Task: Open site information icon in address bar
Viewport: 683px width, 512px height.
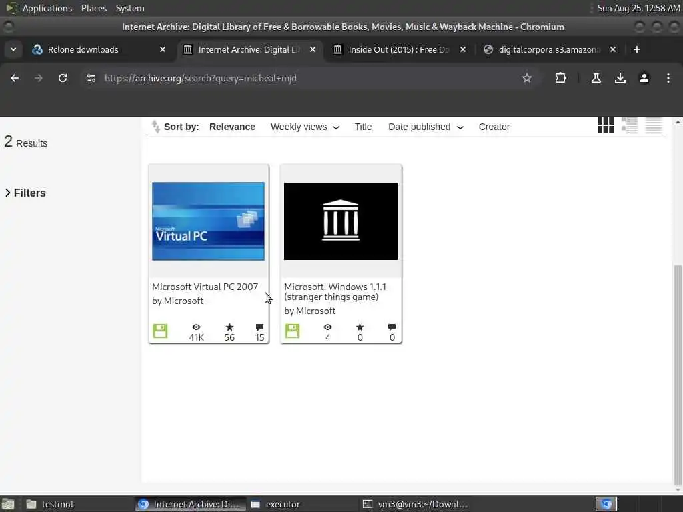Action: tap(91, 78)
